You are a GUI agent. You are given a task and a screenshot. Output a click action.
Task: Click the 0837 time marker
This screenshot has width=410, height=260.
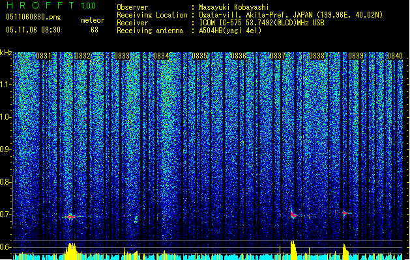(278, 56)
